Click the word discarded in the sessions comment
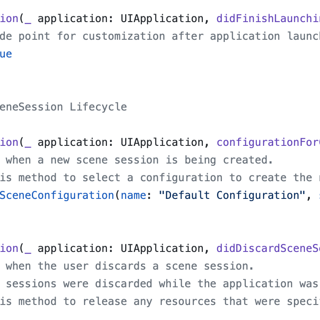Viewport: 320px width, 320px height. (x=124, y=284)
